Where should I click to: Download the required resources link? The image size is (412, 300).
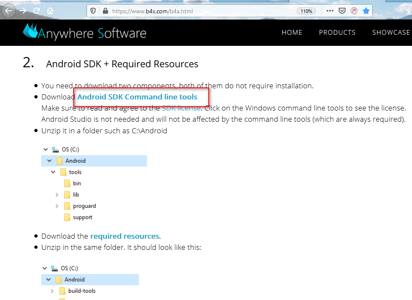coord(125,236)
